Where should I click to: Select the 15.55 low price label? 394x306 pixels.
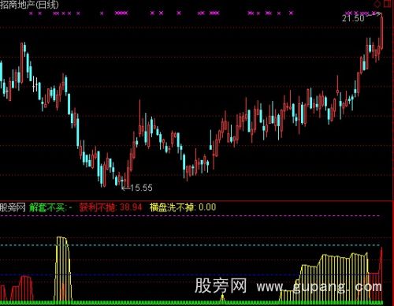141,188
